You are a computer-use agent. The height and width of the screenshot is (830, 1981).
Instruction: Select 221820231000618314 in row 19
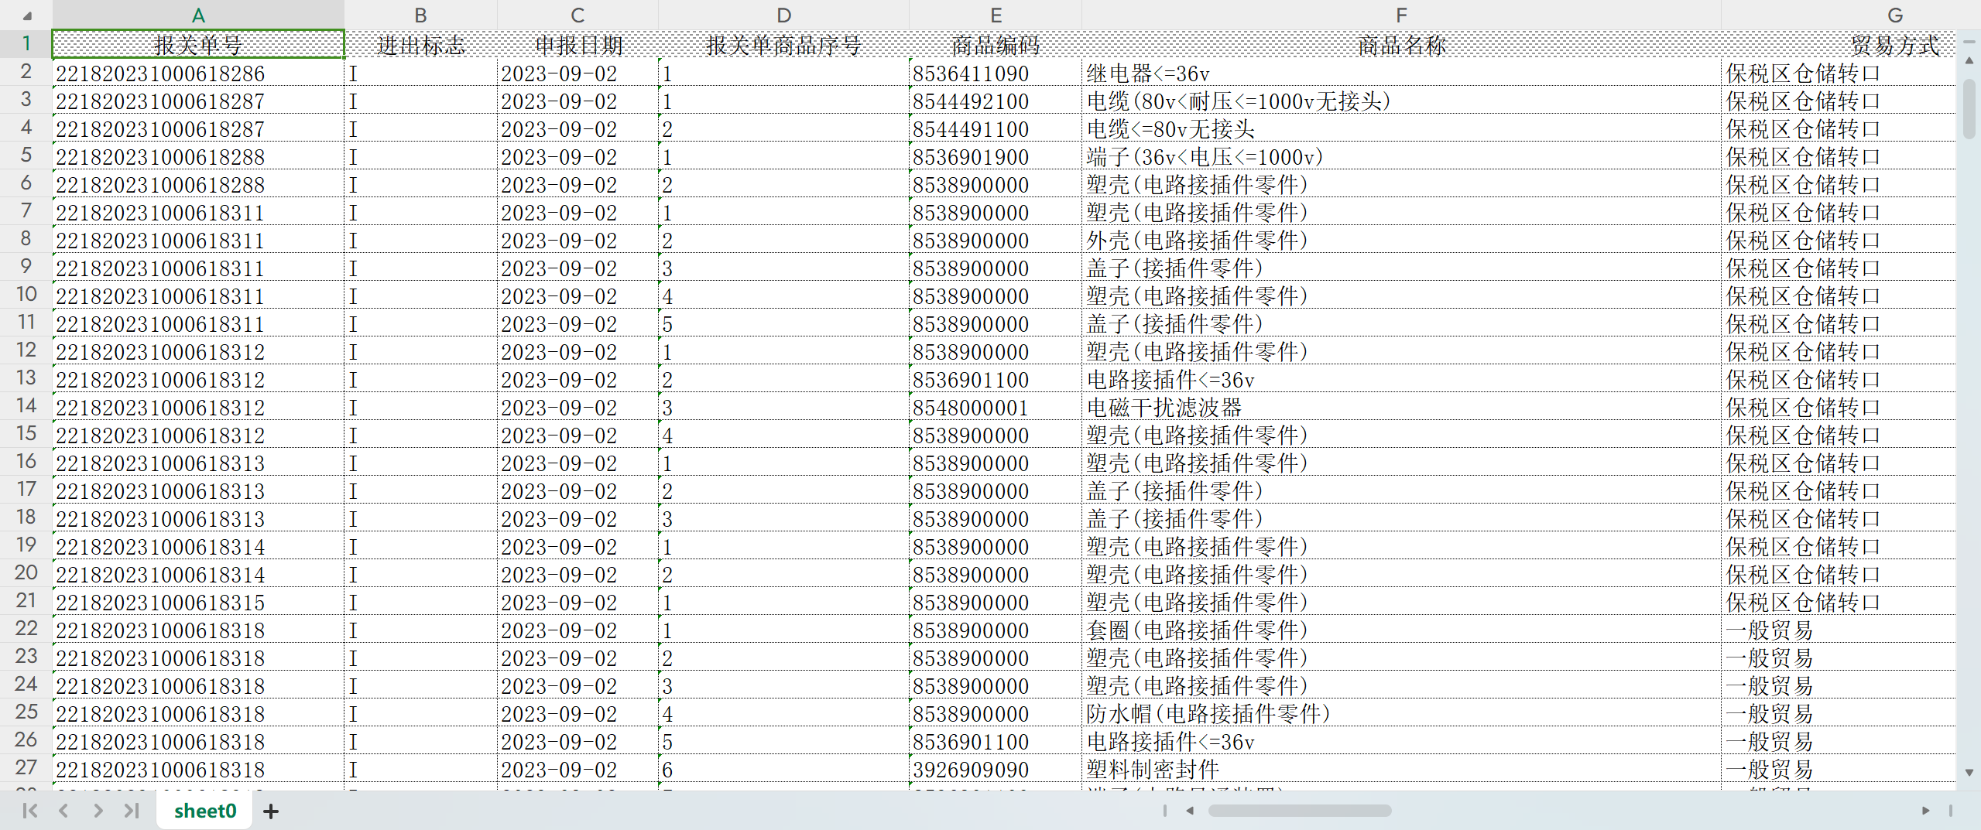198,547
